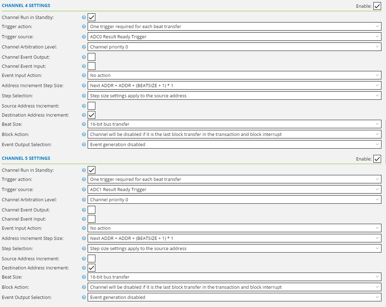Screen dimensions: 386x307
Task: Click help icon for Channel 4 Trigger action
Action: (x=84, y=26)
